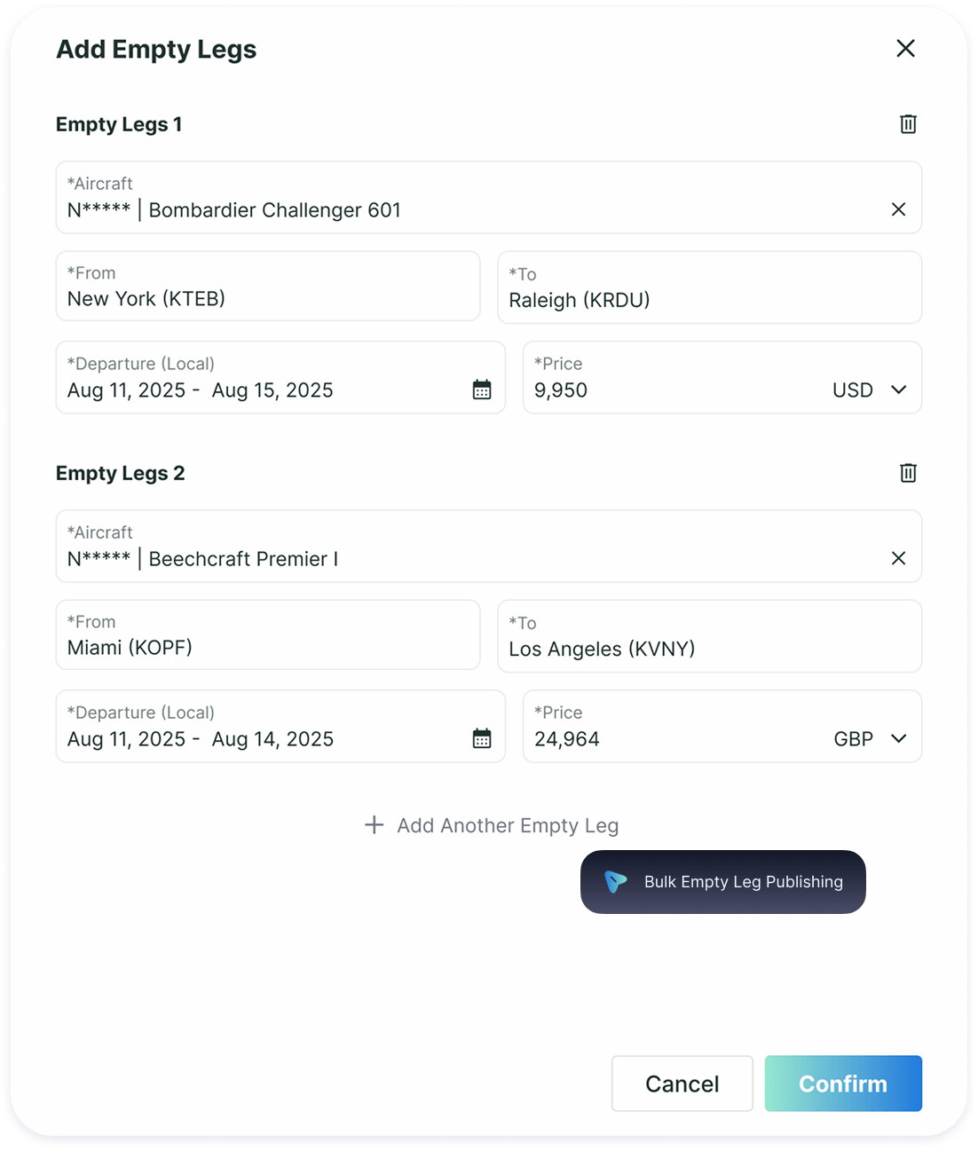The width and height of the screenshot is (978, 1150).
Task: Click the plus icon to add a leg
Action: 375,825
